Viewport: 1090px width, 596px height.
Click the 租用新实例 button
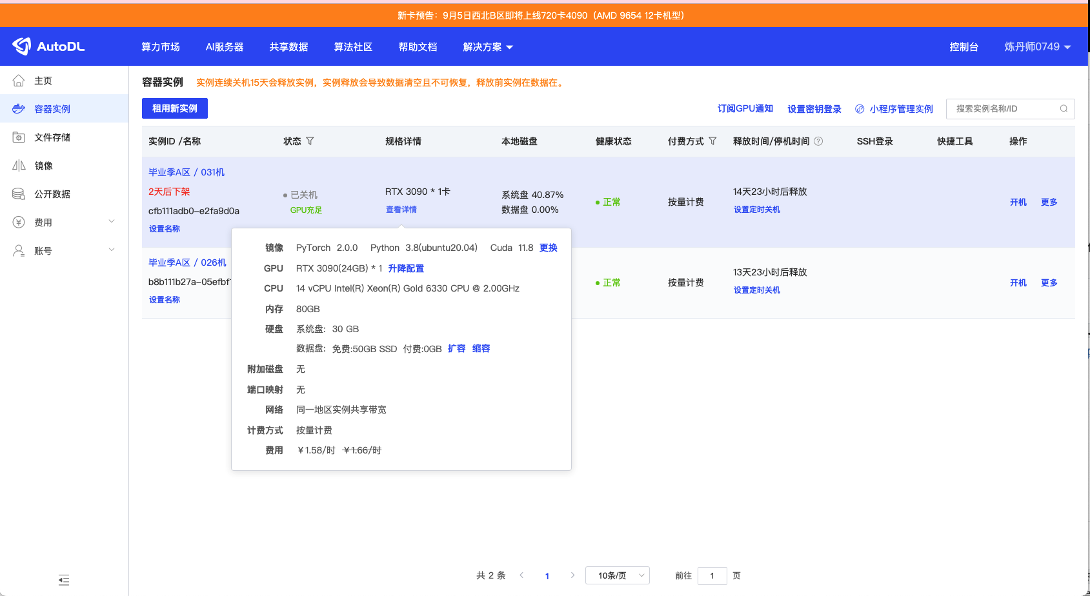pos(175,108)
